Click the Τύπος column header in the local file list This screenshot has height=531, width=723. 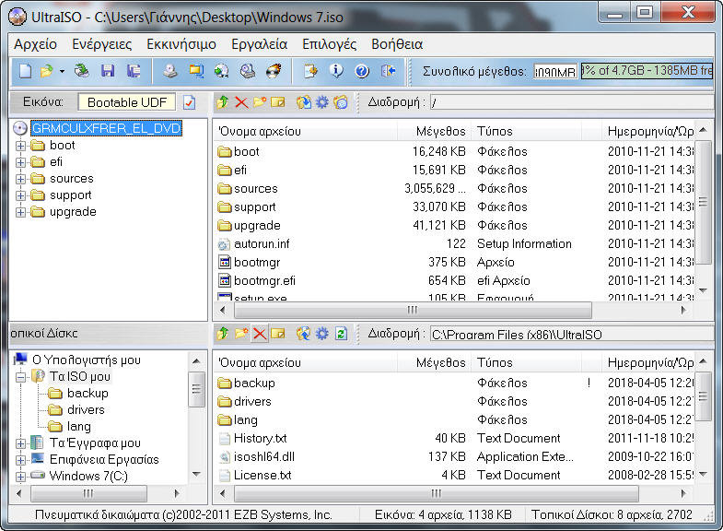coord(495,363)
